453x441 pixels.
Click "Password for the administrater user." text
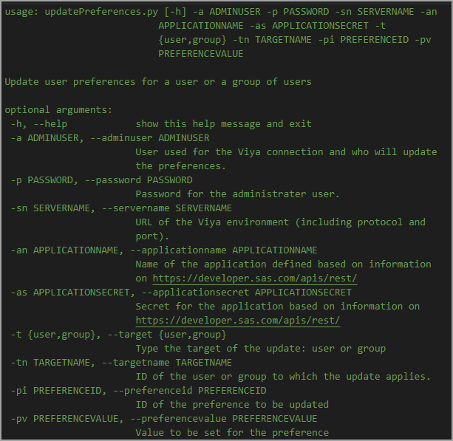[237, 194]
